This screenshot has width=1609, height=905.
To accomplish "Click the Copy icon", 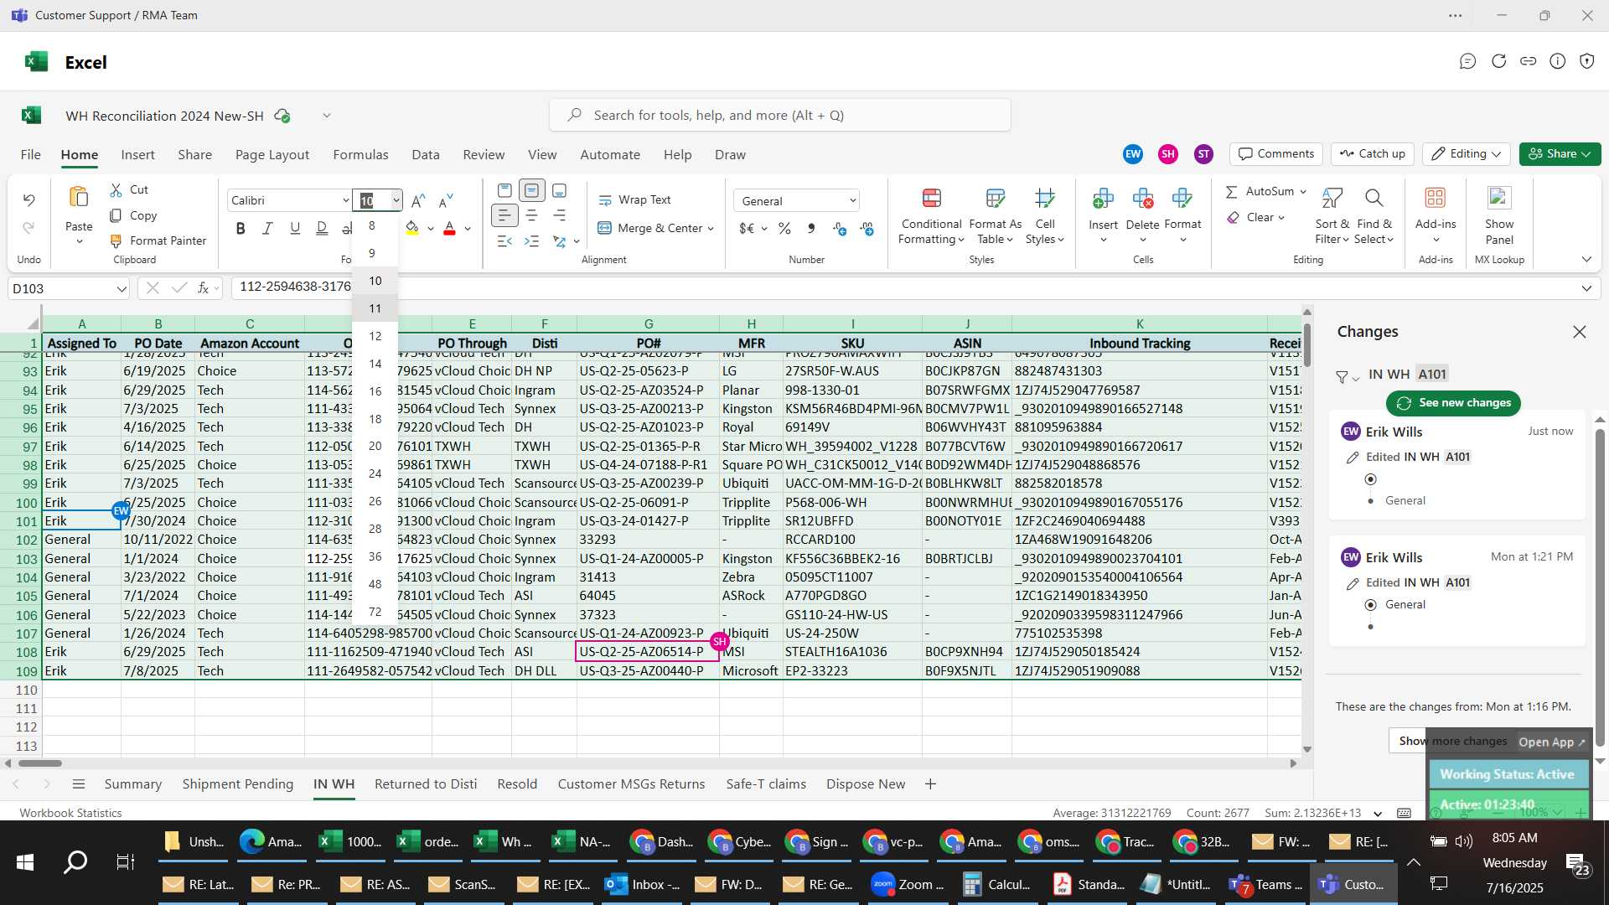I will [x=116, y=215].
